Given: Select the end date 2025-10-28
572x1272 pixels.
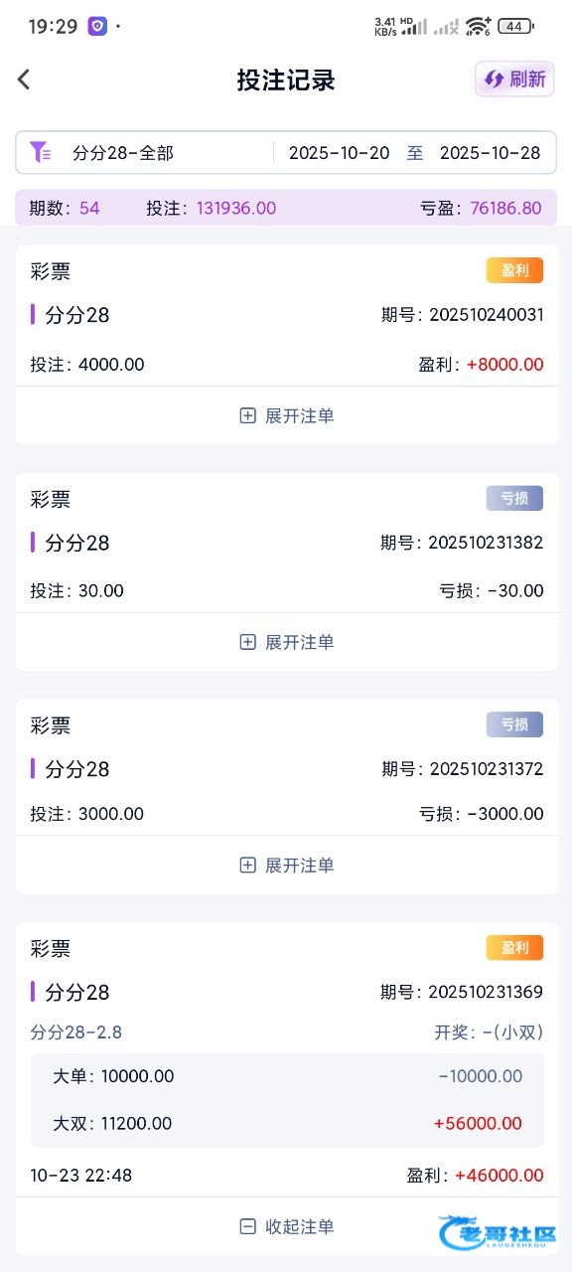Looking at the screenshot, I should [x=490, y=153].
